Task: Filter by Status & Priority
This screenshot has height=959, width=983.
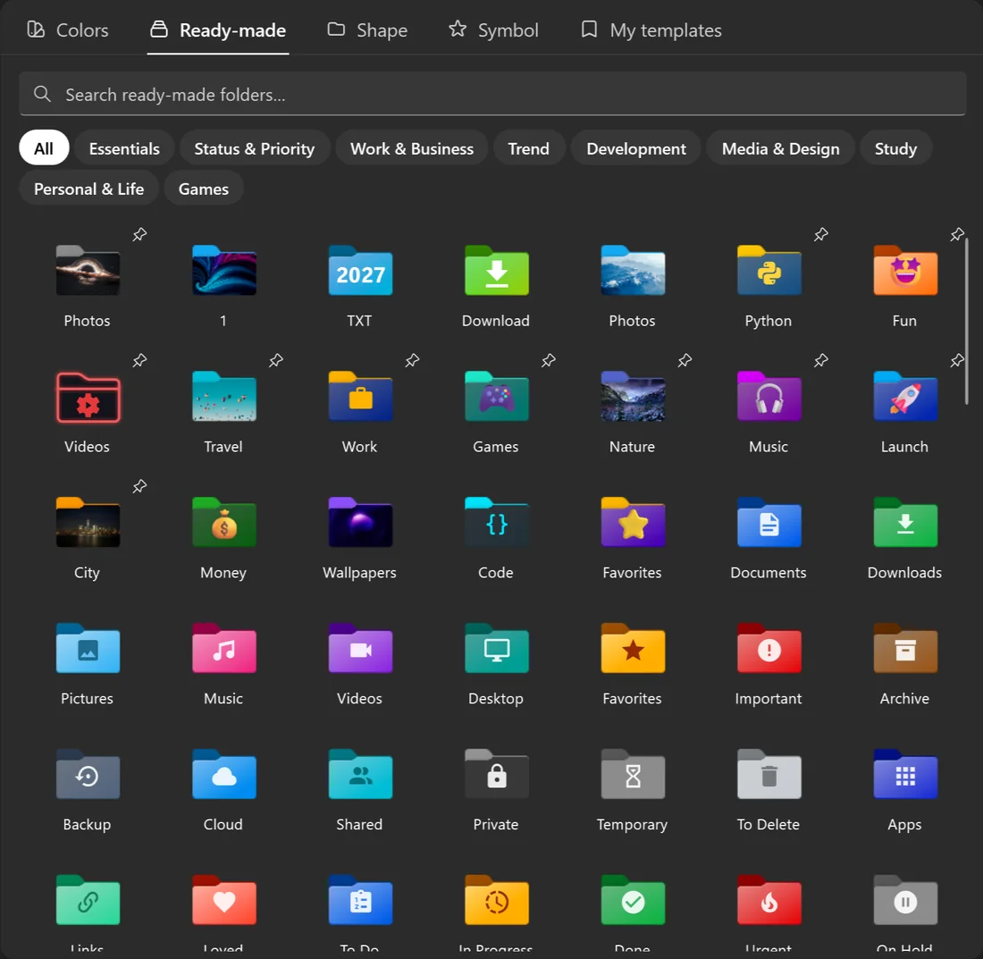Action: 255,148
